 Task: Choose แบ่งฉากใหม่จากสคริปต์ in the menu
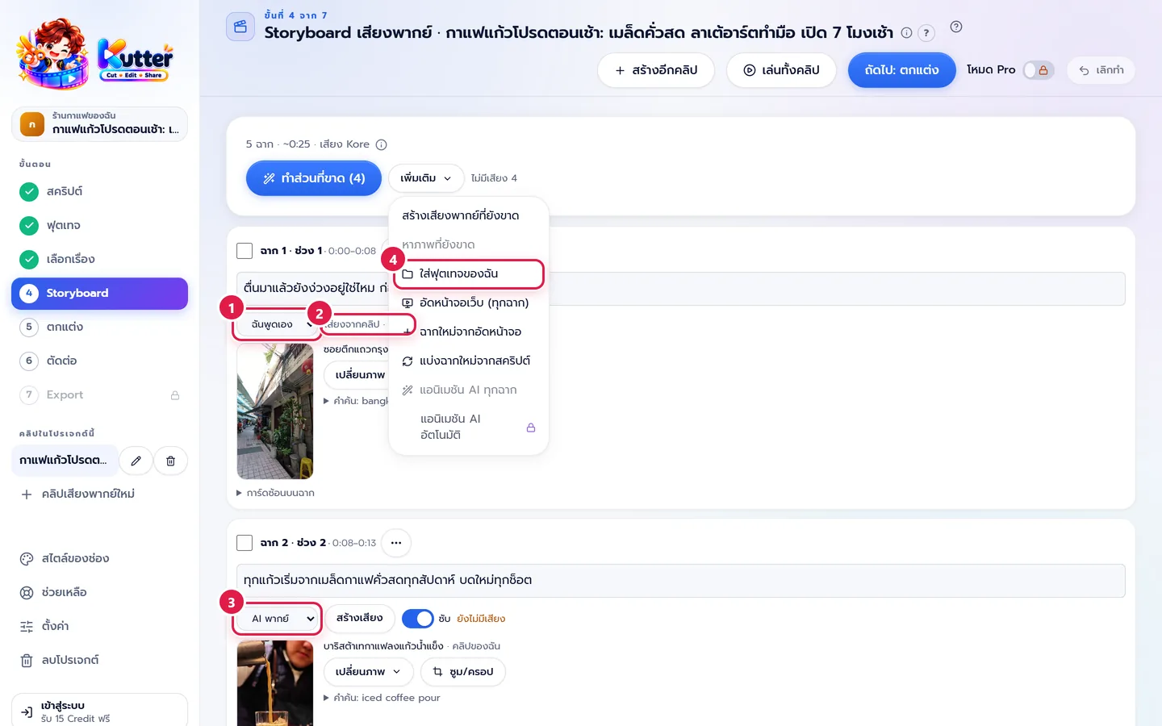click(x=469, y=361)
